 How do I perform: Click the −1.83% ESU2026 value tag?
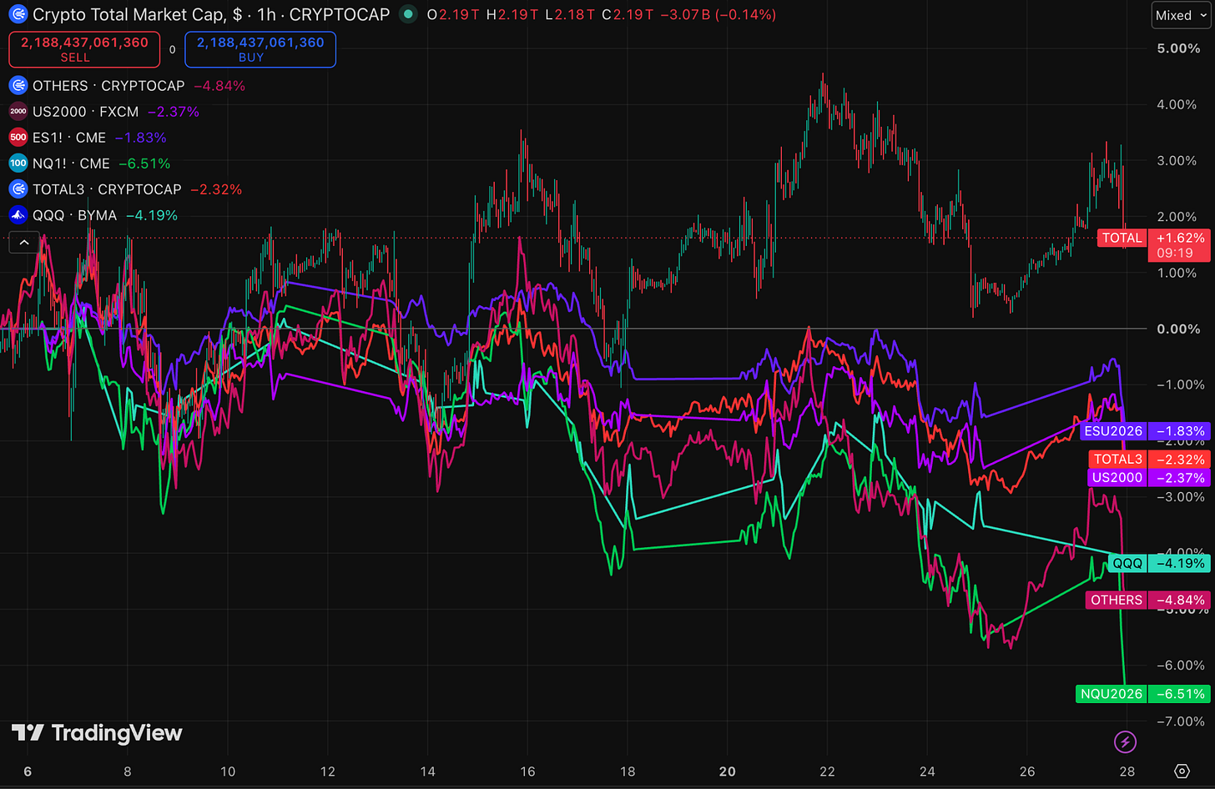point(1179,431)
